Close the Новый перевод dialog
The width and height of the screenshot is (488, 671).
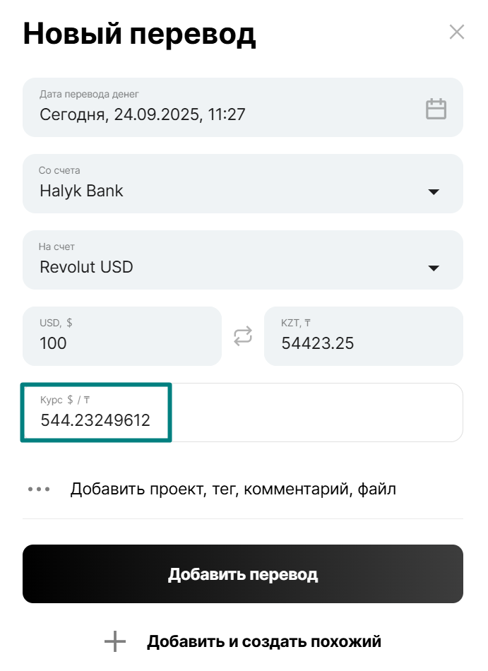[457, 32]
